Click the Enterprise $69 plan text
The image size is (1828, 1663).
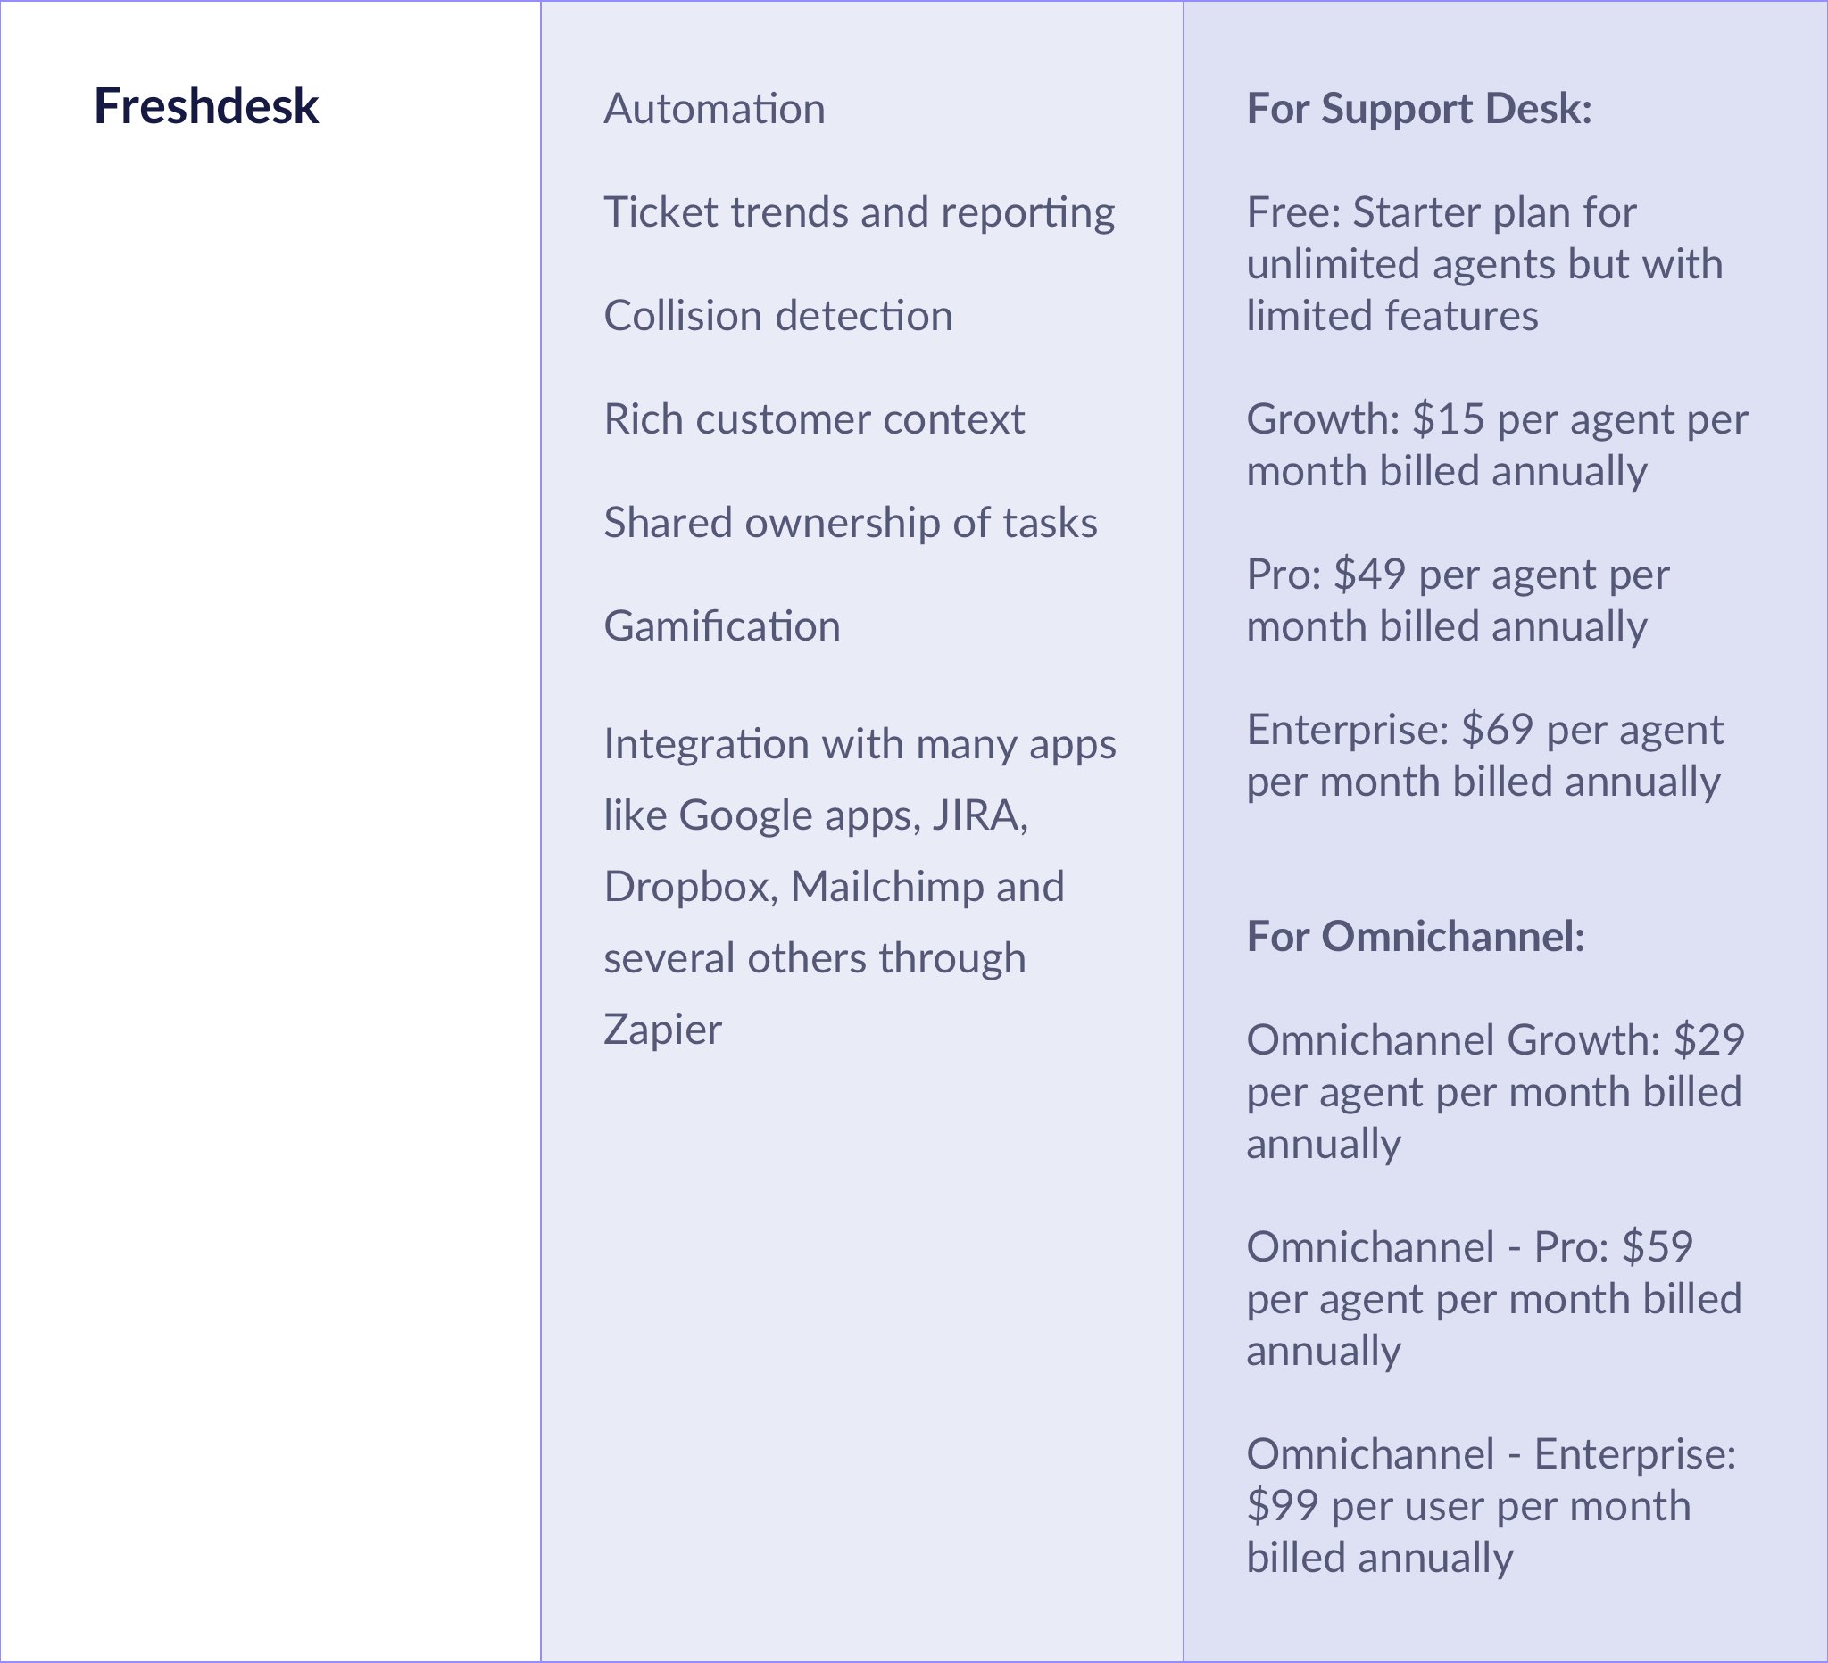coord(1483,755)
